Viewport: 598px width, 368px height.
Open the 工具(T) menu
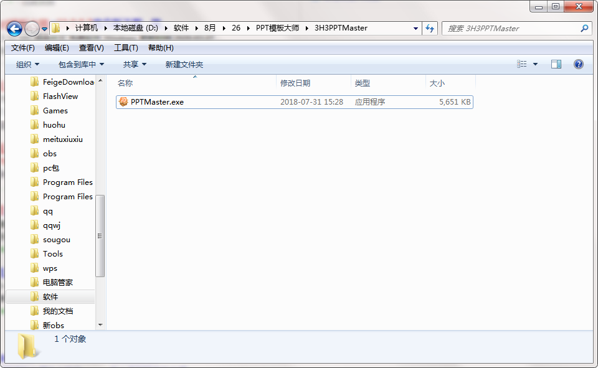pos(126,48)
